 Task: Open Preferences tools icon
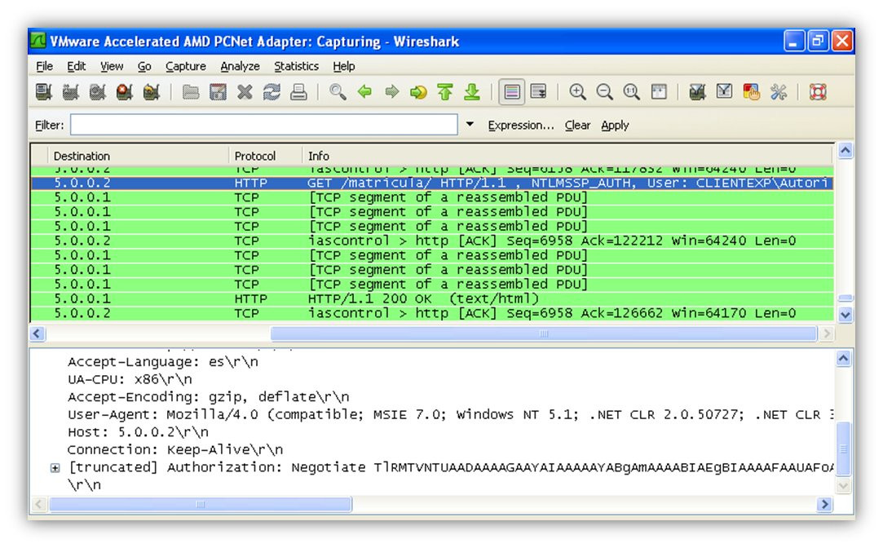779,92
